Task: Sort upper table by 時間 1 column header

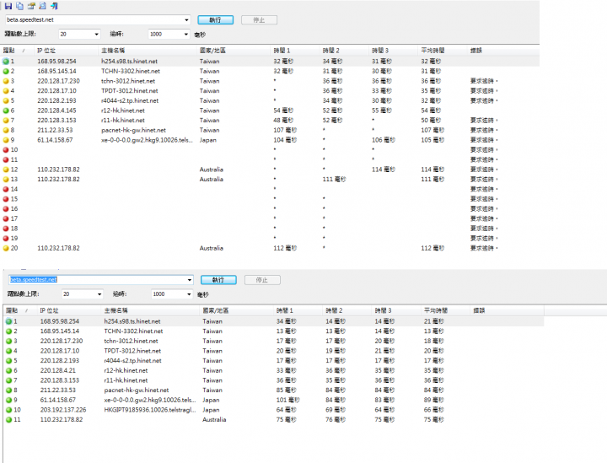Action: click(295, 51)
